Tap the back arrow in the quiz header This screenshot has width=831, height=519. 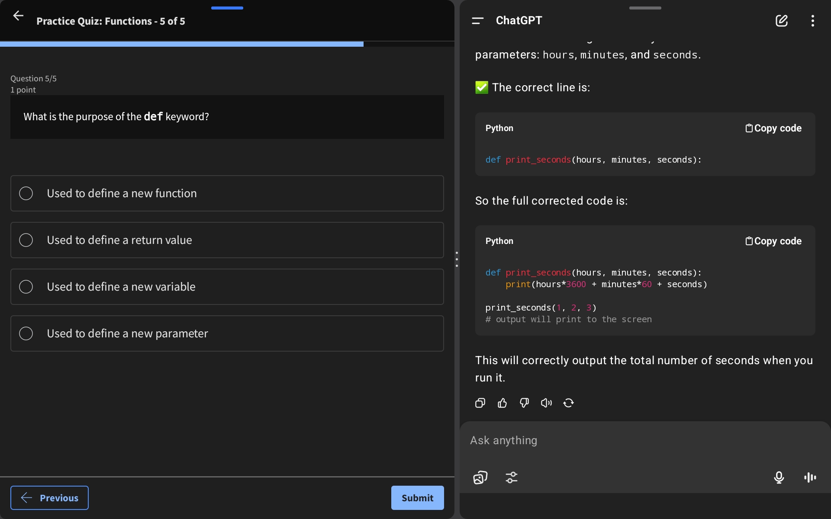tap(18, 16)
